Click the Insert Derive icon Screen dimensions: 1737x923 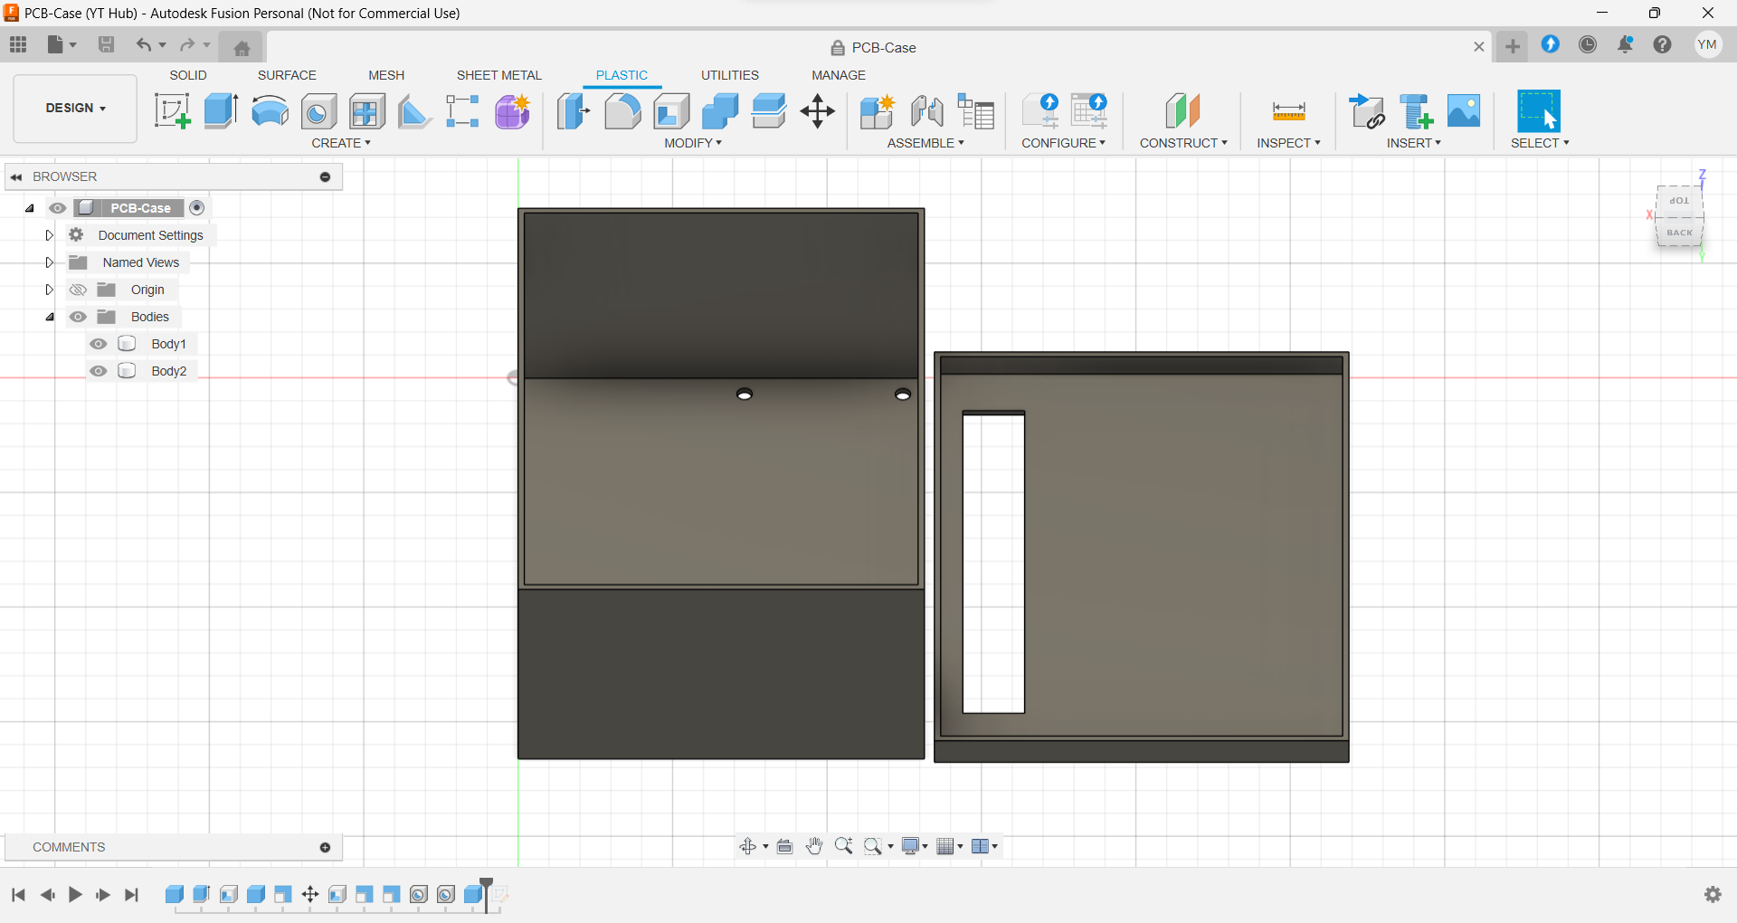[1367, 111]
